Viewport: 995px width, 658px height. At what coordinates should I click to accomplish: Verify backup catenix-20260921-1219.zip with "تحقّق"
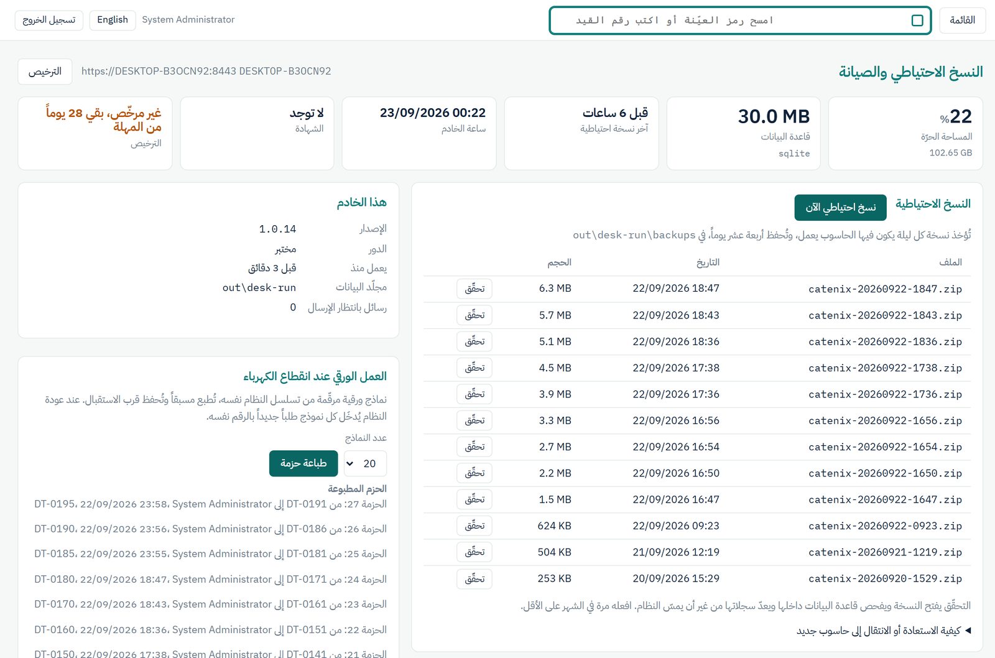(474, 552)
